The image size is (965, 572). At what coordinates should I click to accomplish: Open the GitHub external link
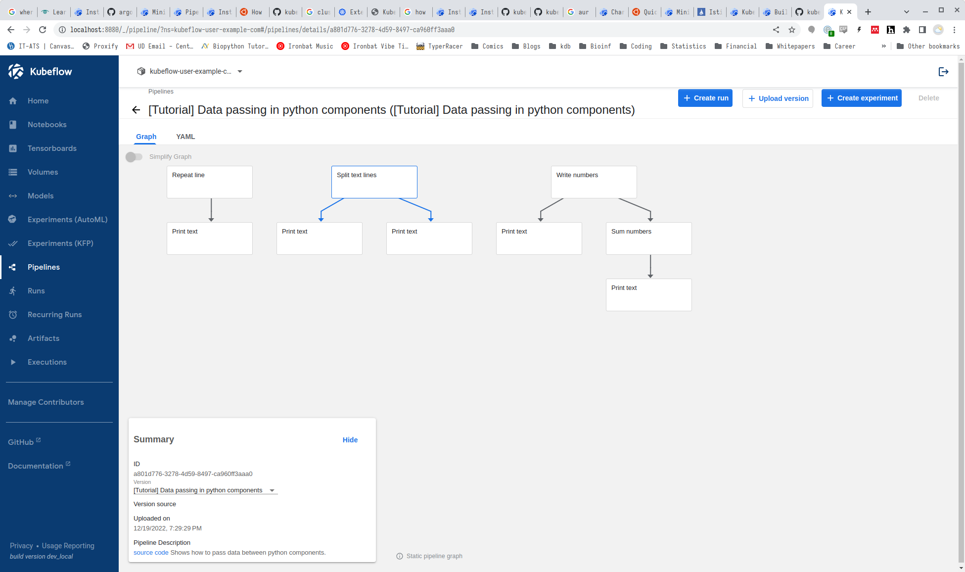[x=24, y=442]
